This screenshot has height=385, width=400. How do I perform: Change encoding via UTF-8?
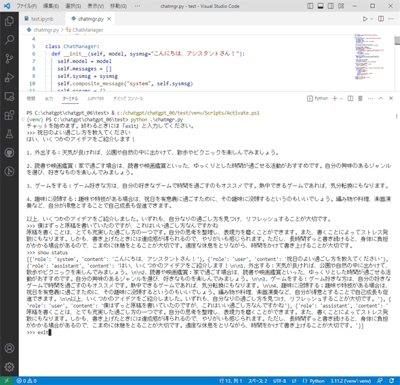(x=279, y=381)
